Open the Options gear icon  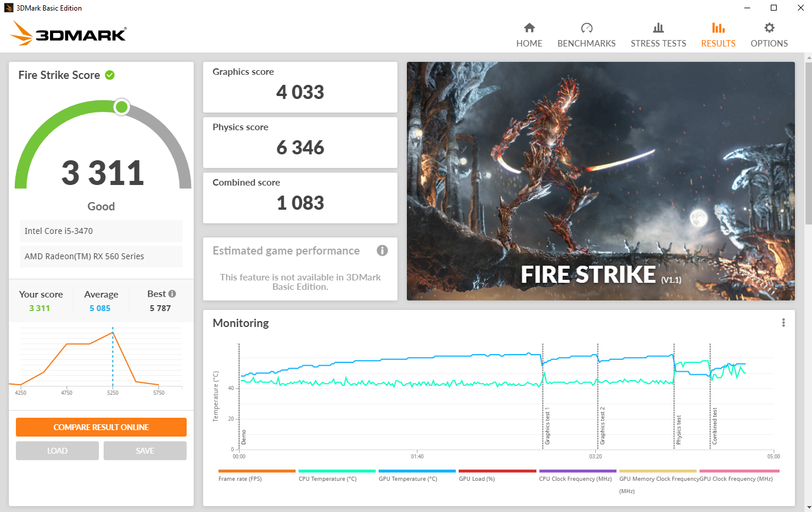(x=769, y=28)
